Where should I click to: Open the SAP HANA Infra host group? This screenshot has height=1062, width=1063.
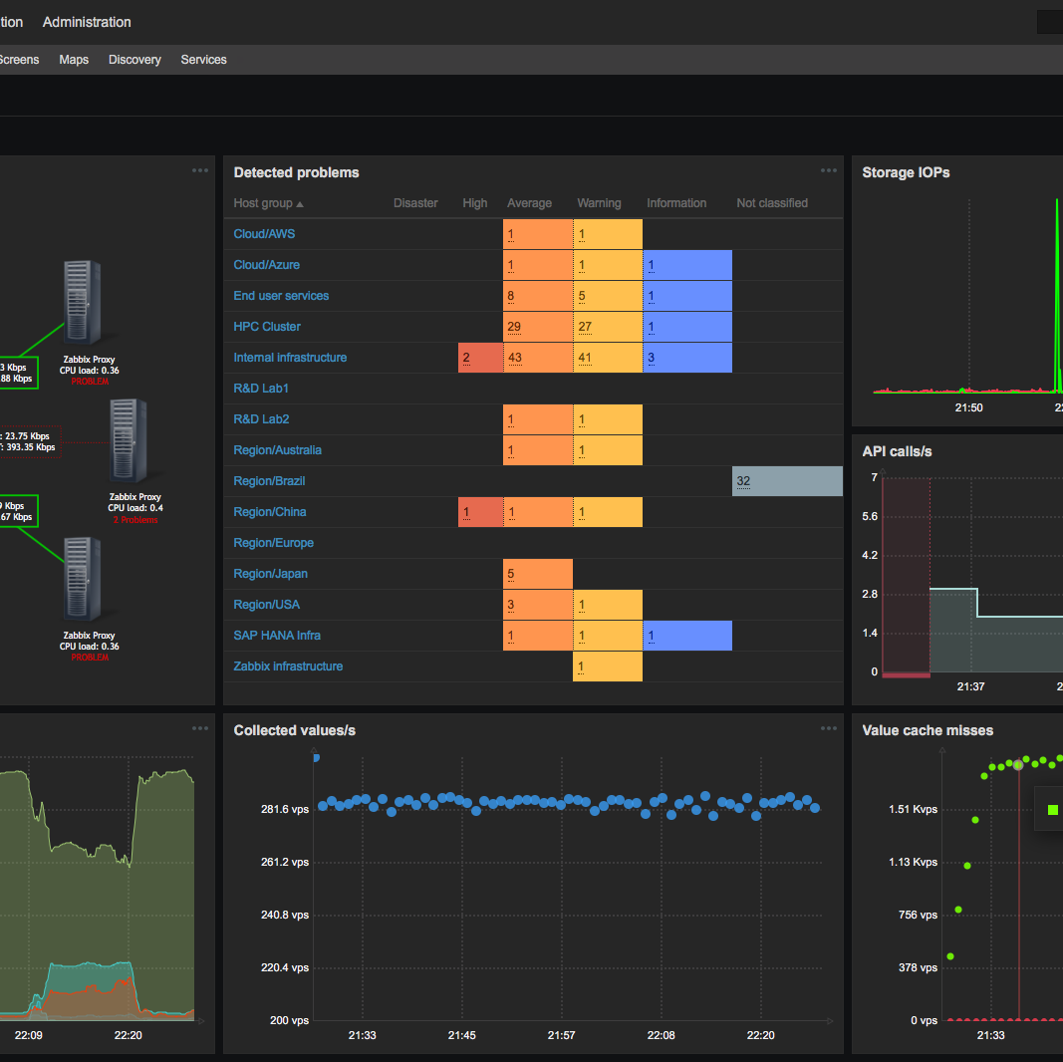pos(277,636)
